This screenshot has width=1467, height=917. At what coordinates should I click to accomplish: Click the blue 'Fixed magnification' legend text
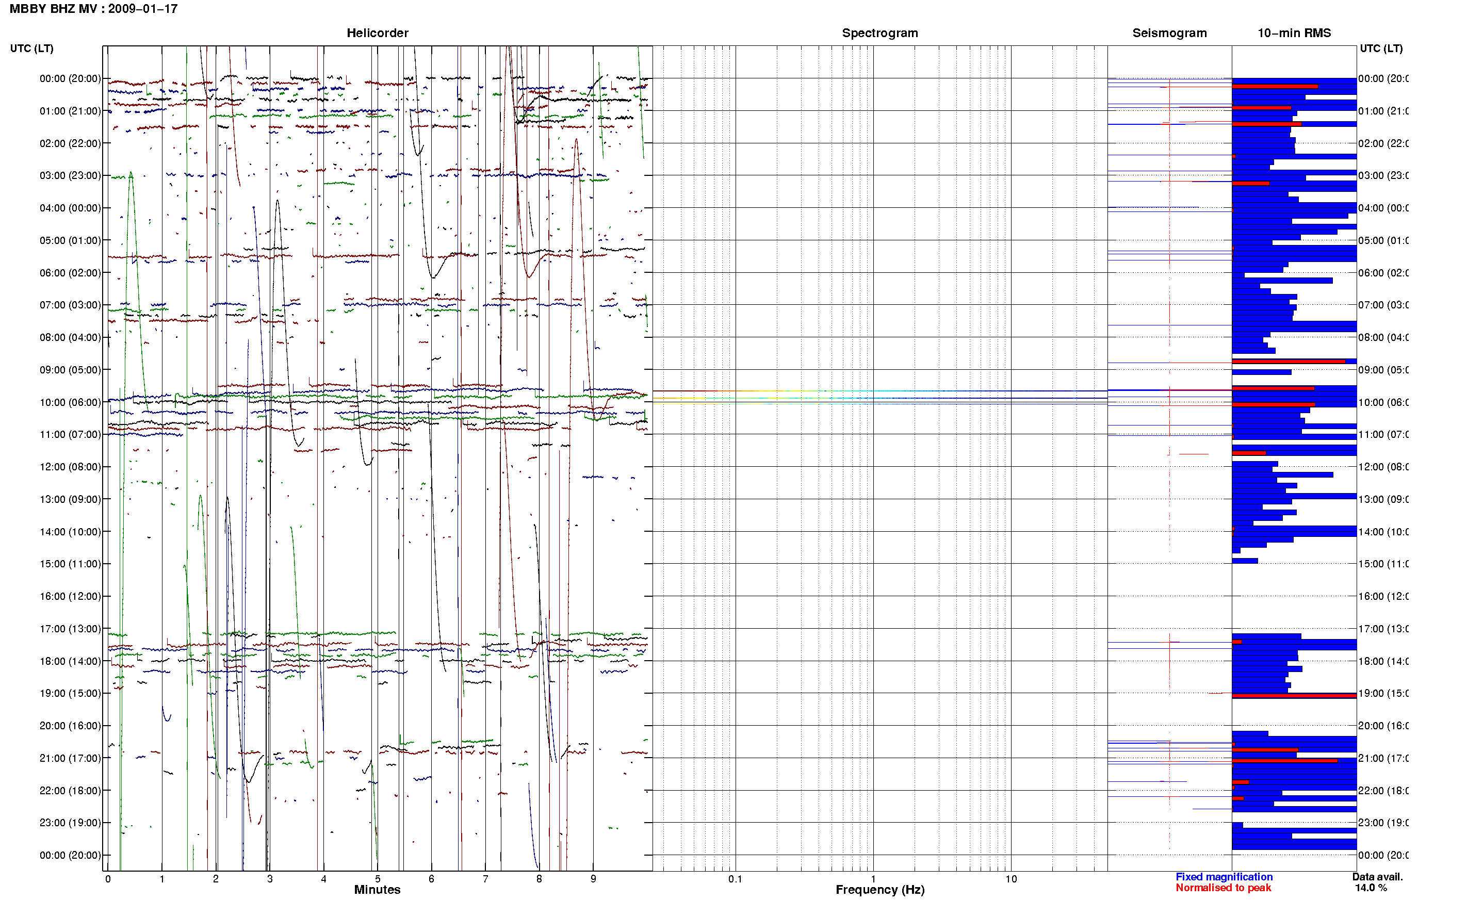(1224, 877)
